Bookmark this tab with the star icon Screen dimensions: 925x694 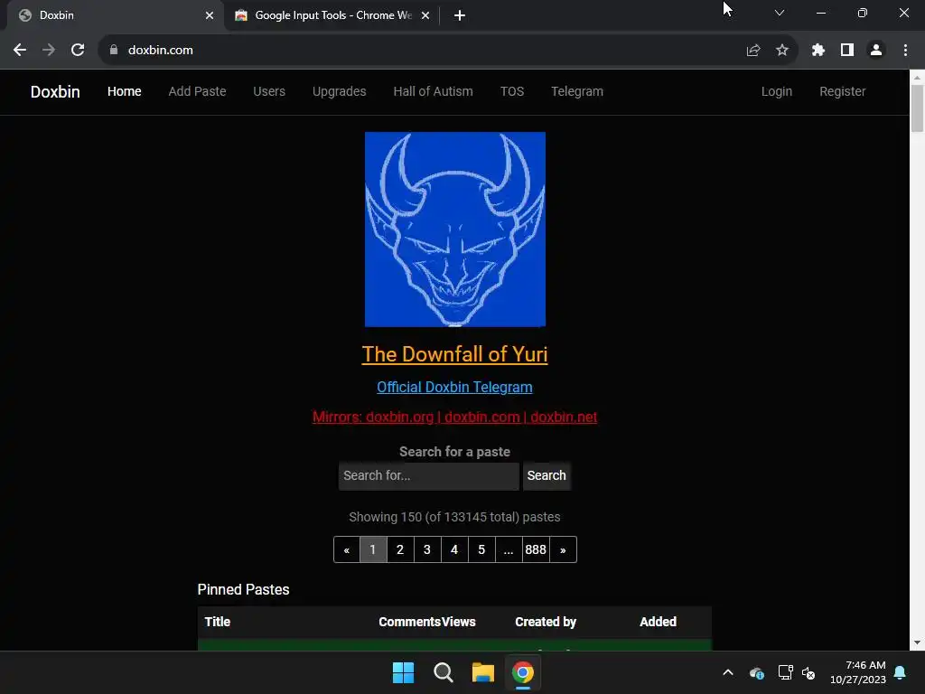(x=782, y=51)
